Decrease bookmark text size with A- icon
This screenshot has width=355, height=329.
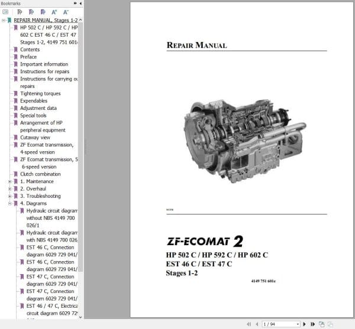[x=66, y=12]
